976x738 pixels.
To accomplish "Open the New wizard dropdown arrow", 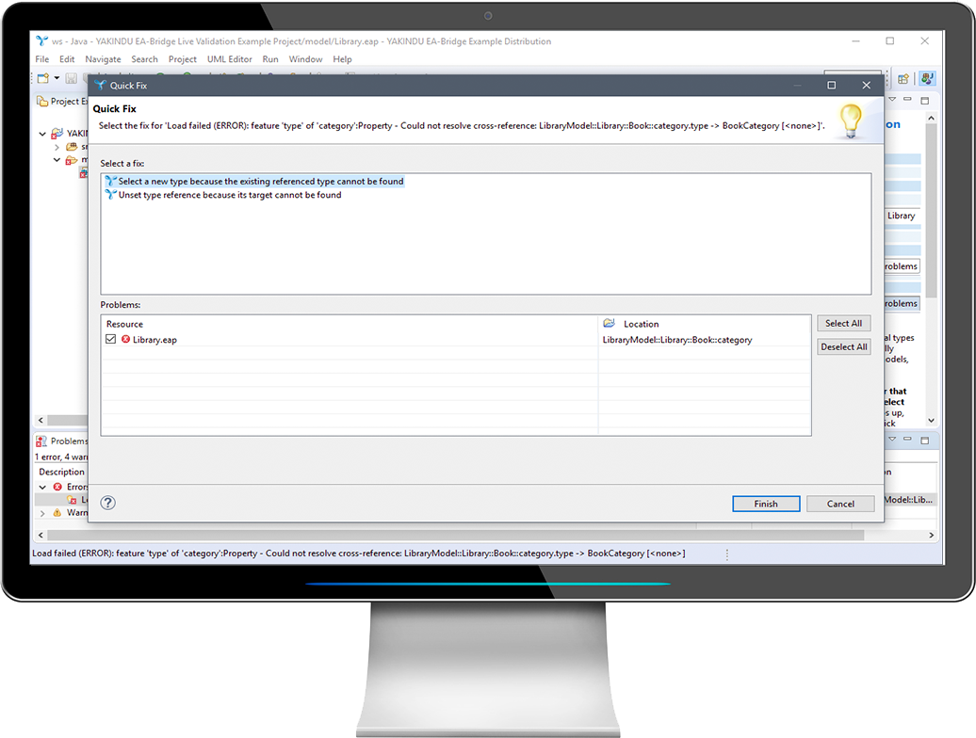I will 57,78.
